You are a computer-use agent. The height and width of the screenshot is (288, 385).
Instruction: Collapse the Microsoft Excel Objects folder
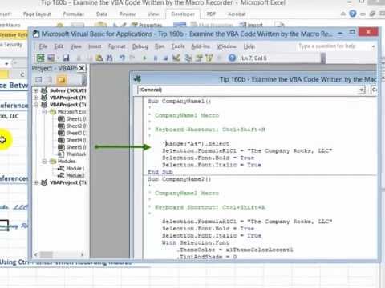(x=44, y=112)
